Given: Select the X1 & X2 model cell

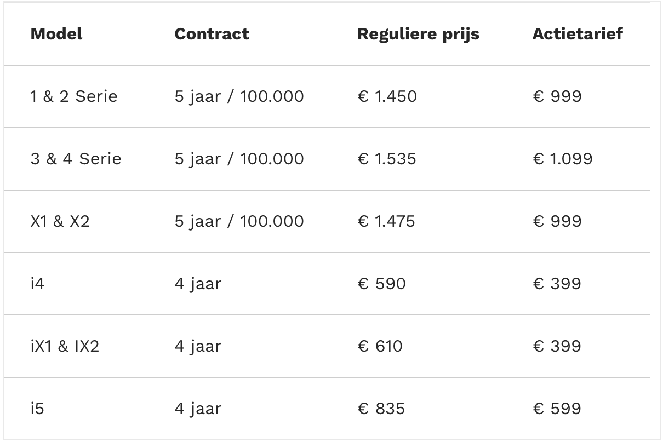Looking at the screenshot, I should (x=60, y=221).
